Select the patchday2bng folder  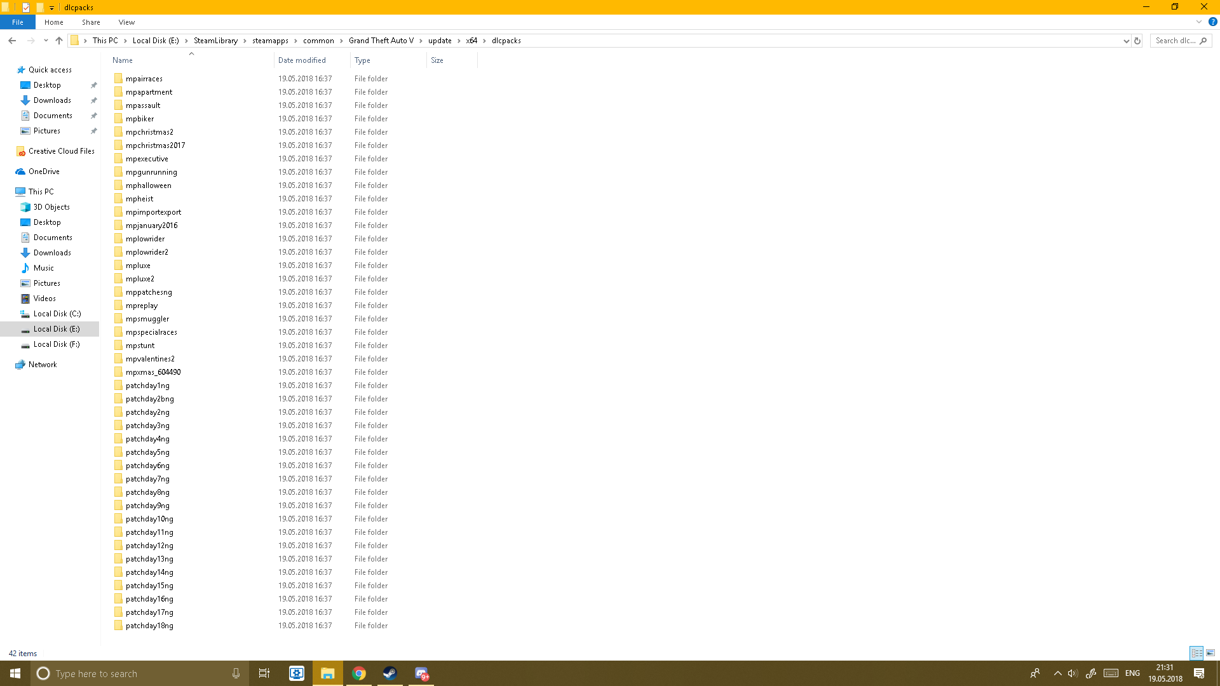pos(149,399)
